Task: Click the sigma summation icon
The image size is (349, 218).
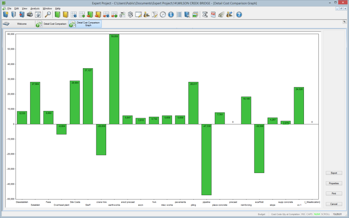Action: point(205,15)
